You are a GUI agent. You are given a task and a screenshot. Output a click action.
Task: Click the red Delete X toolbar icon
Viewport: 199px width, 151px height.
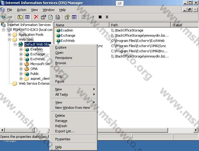pos(36,17)
